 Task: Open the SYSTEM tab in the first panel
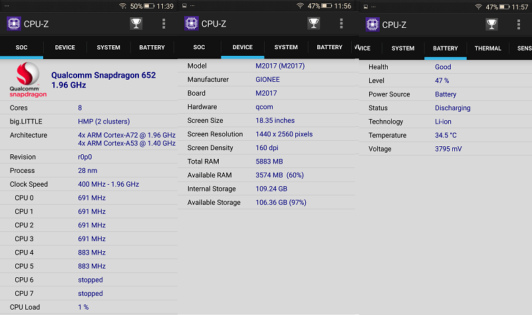pos(108,47)
